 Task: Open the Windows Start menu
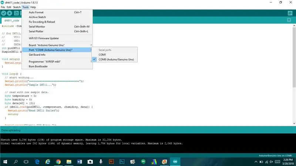point(5,162)
